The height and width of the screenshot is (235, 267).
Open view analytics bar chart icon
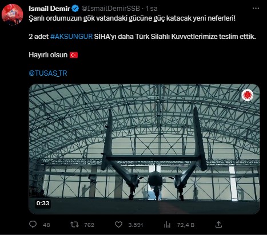pyautogui.click(x=167, y=225)
